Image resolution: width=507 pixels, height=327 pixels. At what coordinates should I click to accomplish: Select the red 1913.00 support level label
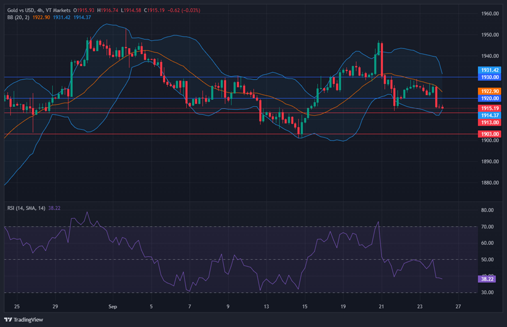(489, 122)
